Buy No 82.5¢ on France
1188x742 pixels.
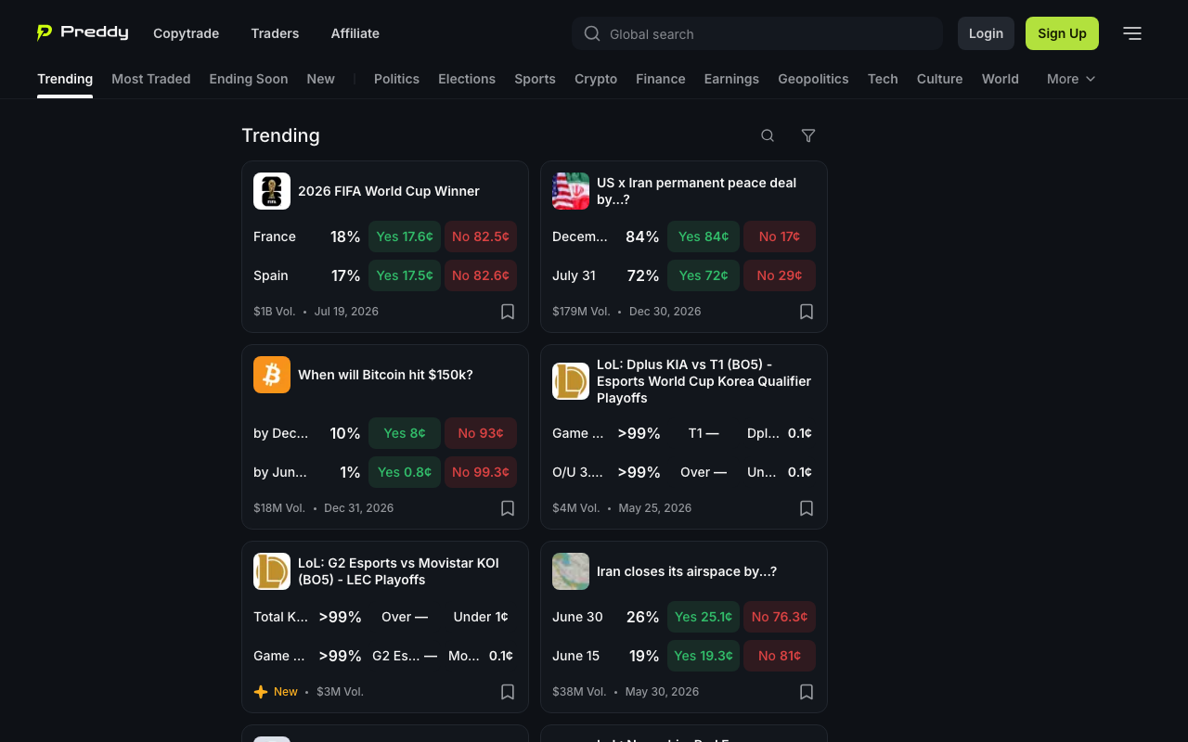pyautogui.click(x=481, y=237)
